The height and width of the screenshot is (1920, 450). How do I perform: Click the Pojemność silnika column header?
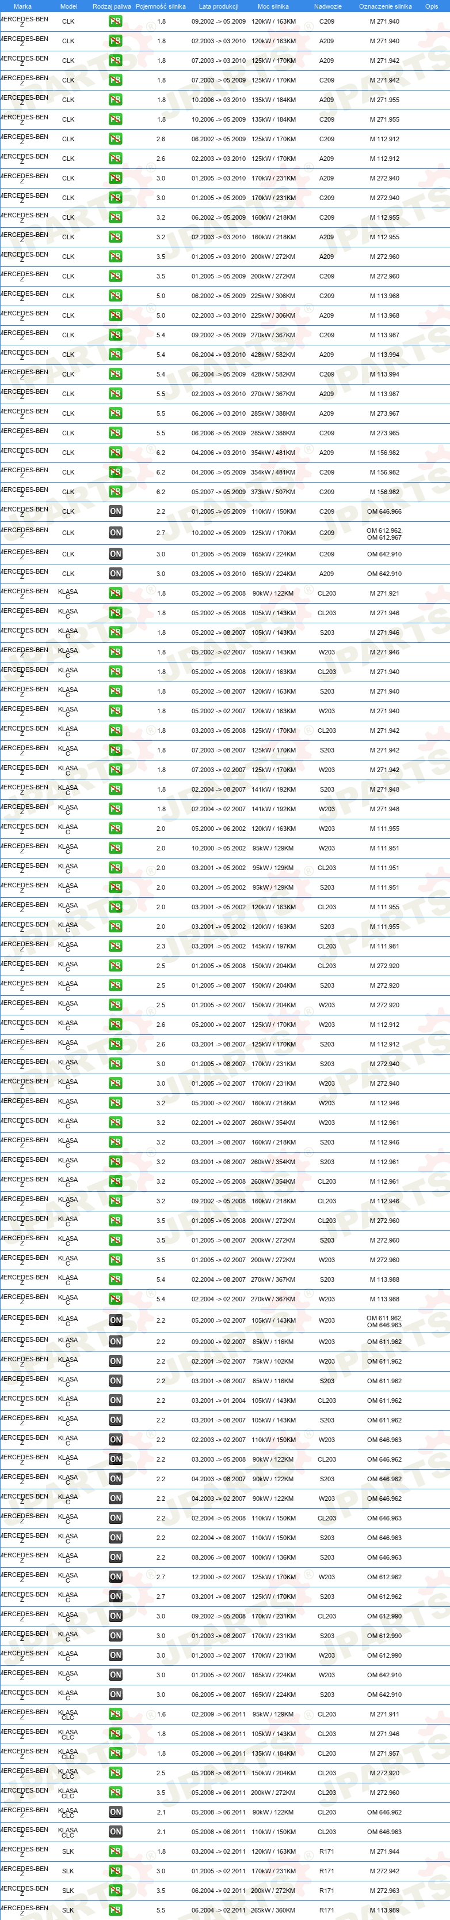pos(161,6)
